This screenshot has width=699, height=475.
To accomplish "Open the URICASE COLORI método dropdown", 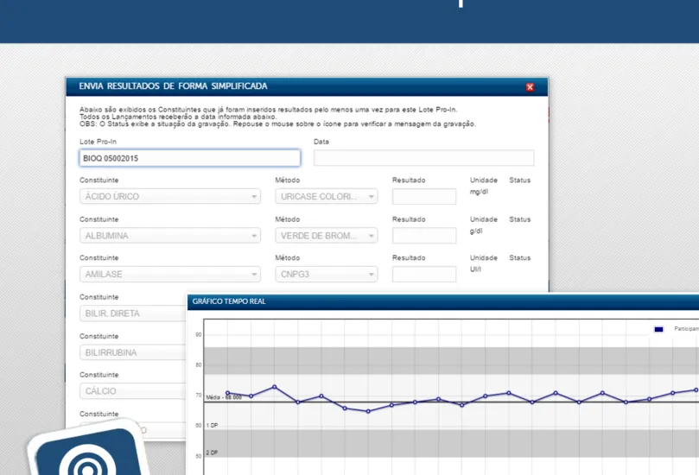I will point(371,197).
